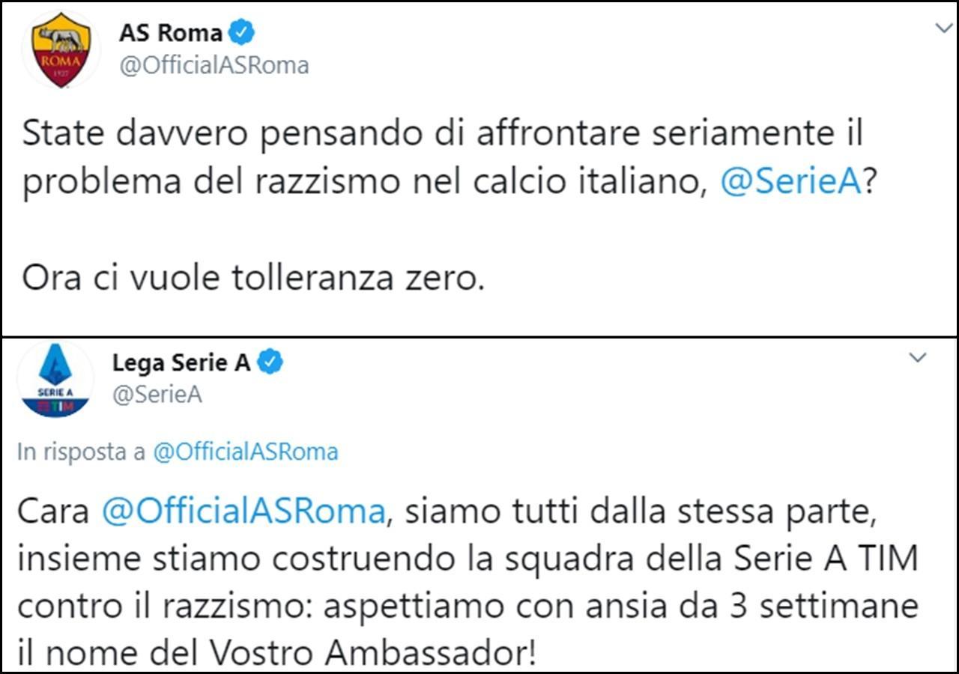Follow the @OfficialASRoma mention after 'Cara'
The image size is (959, 674).
243,512
